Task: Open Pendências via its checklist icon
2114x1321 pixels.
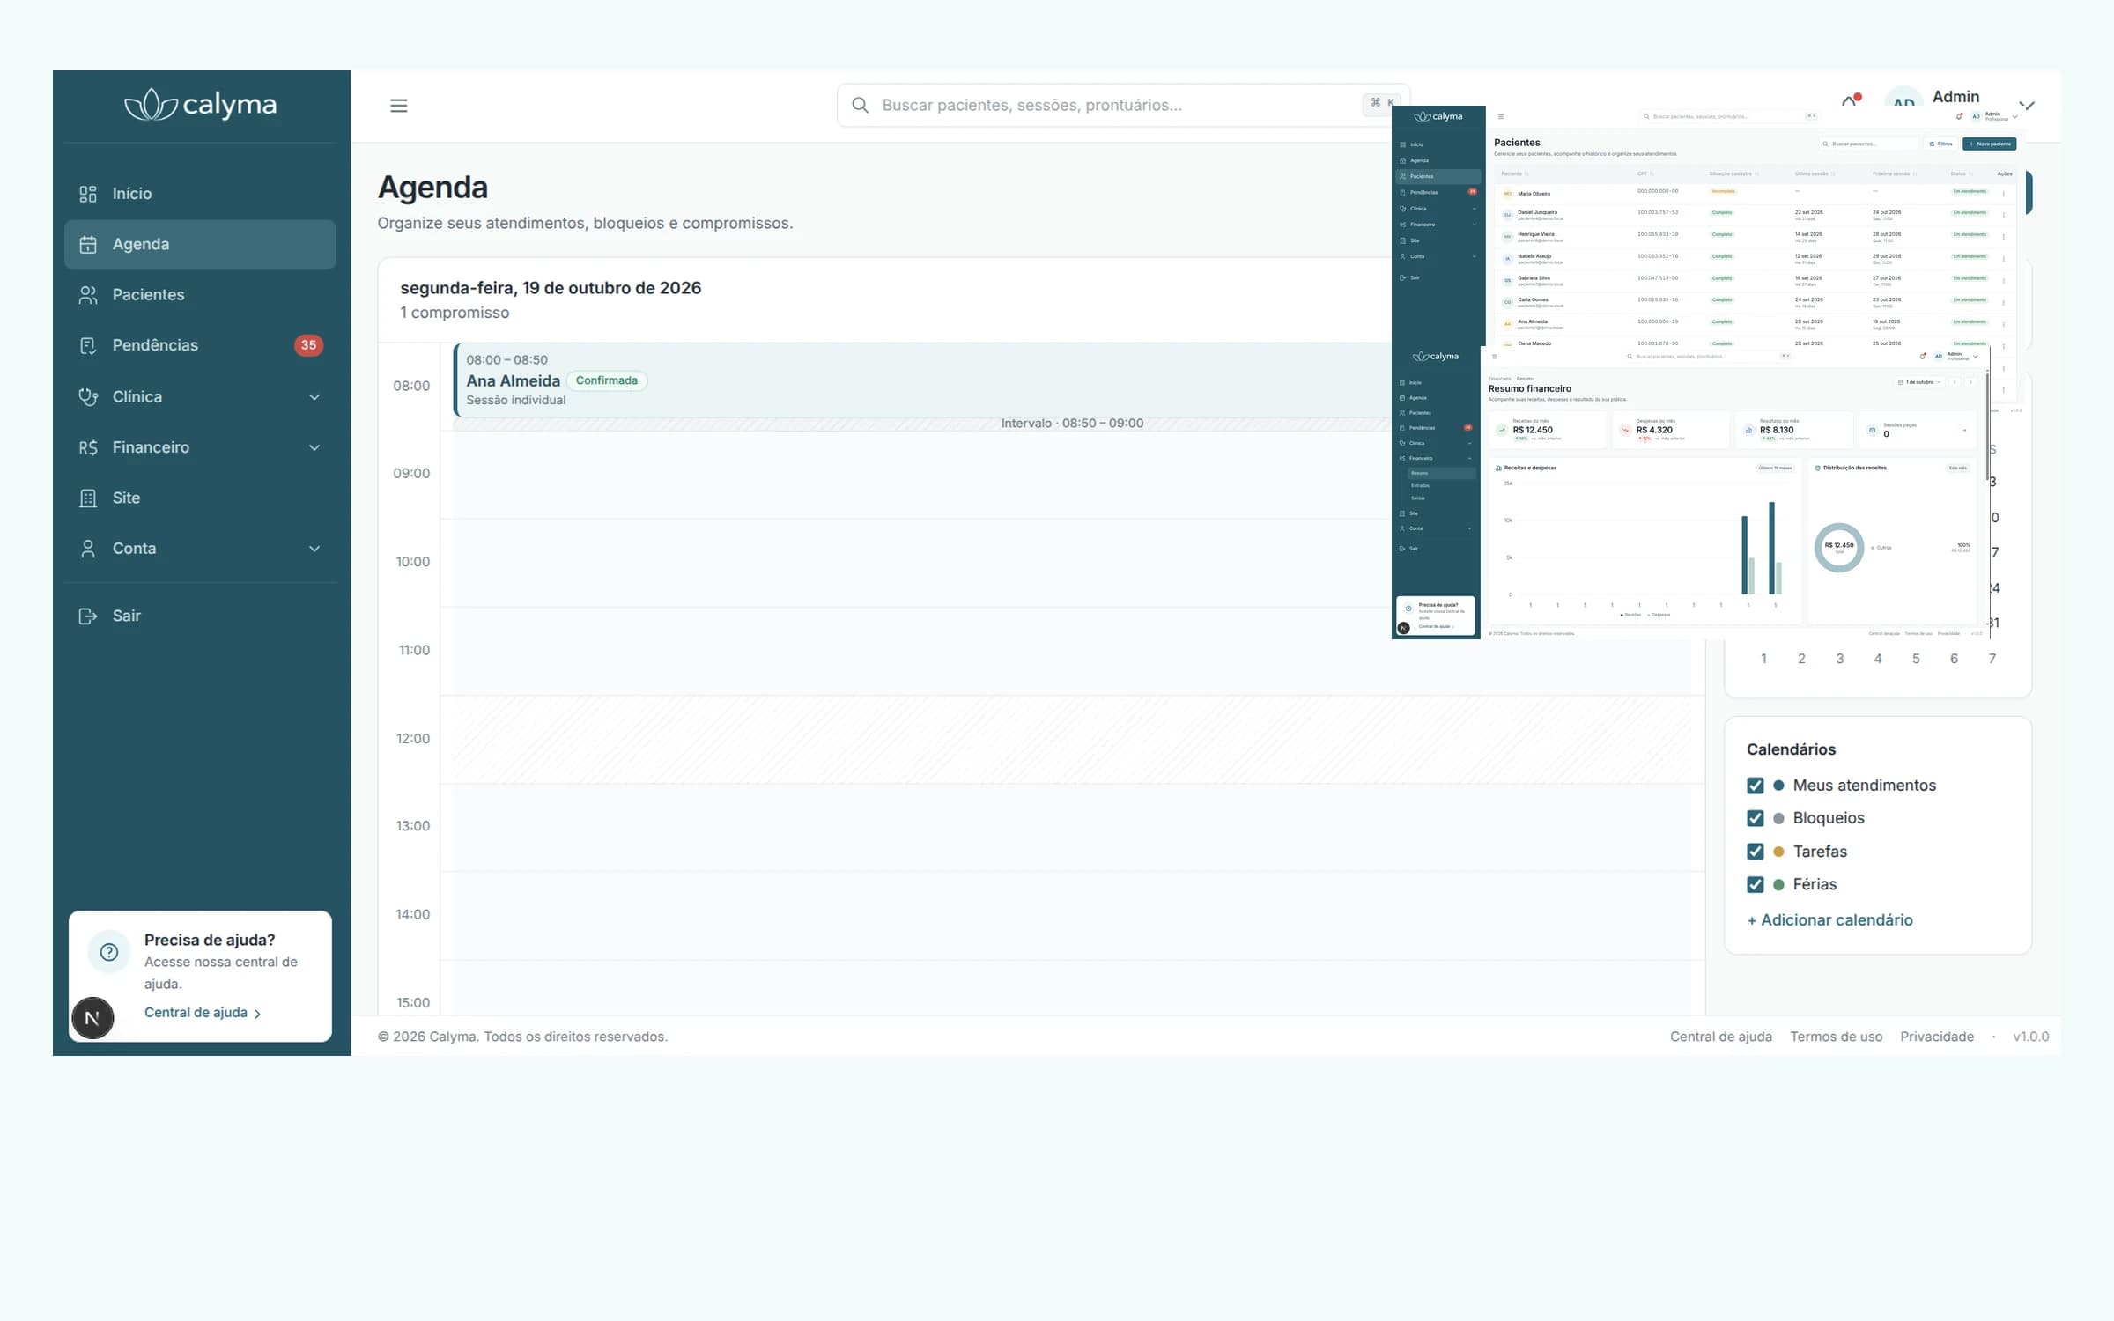Action: click(88, 345)
